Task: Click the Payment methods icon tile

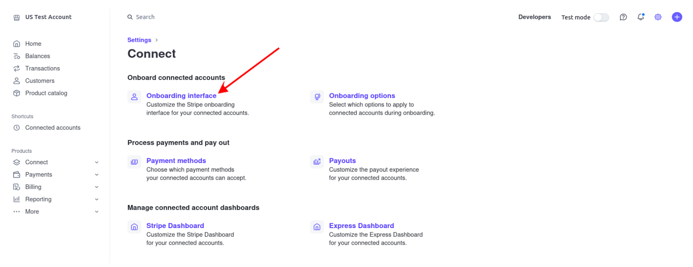Action: [x=134, y=162]
